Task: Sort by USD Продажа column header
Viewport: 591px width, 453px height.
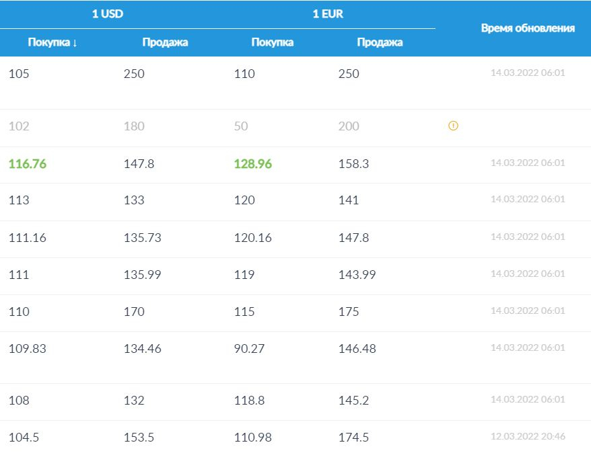Action: pyautogui.click(x=165, y=42)
